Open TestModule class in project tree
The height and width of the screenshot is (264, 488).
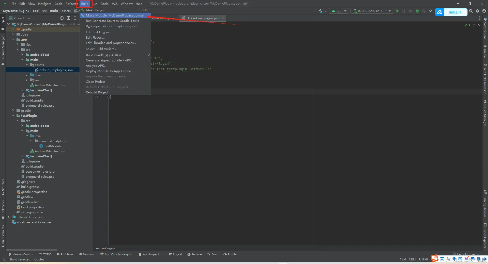point(53,146)
